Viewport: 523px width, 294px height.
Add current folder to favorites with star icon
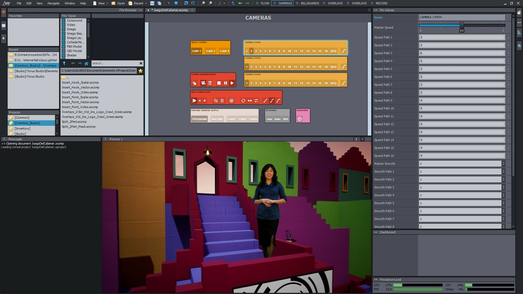click(x=141, y=71)
